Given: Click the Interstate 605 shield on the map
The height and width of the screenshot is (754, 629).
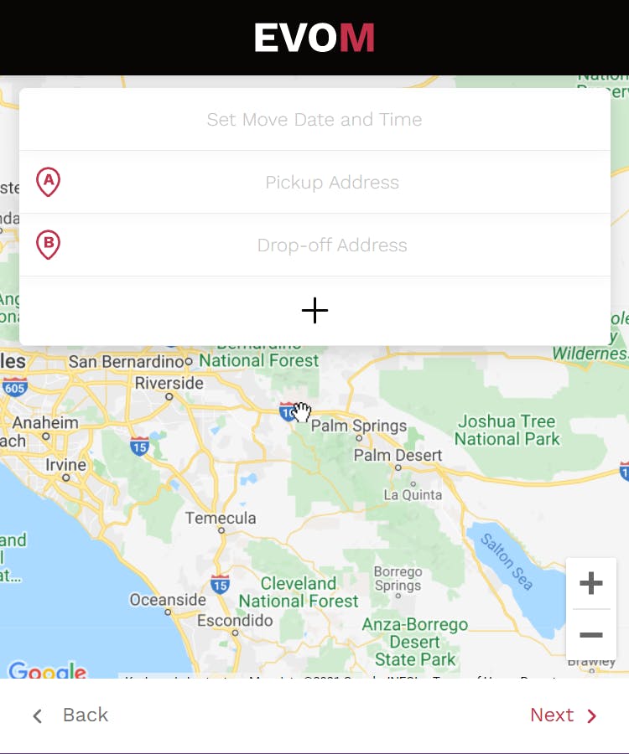Looking at the screenshot, I should pyautogui.click(x=15, y=386).
